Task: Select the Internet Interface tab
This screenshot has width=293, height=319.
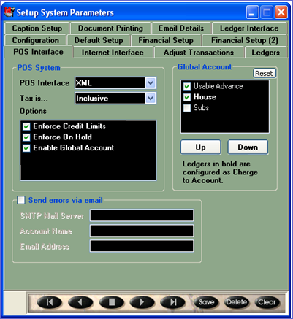Action: coord(113,53)
